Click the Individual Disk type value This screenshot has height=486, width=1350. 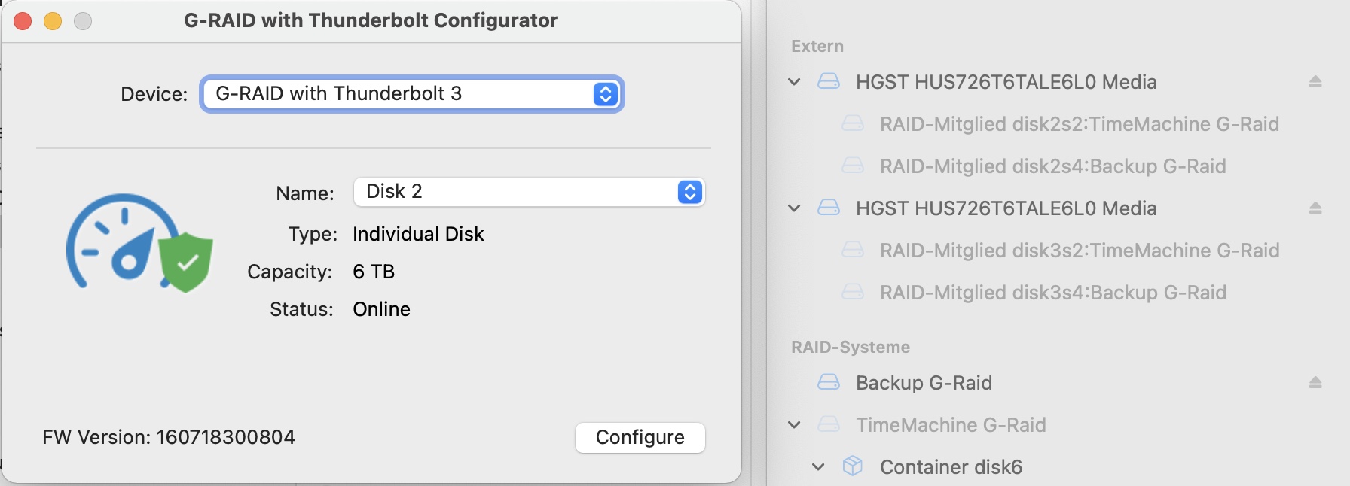(x=418, y=234)
